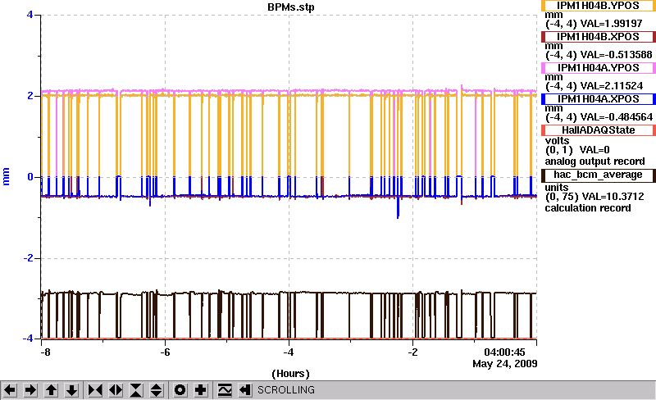Select the IPM1H04B.YPOS curve legend button
The width and height of the screenshot is (656, 400).
coord(599,6)
